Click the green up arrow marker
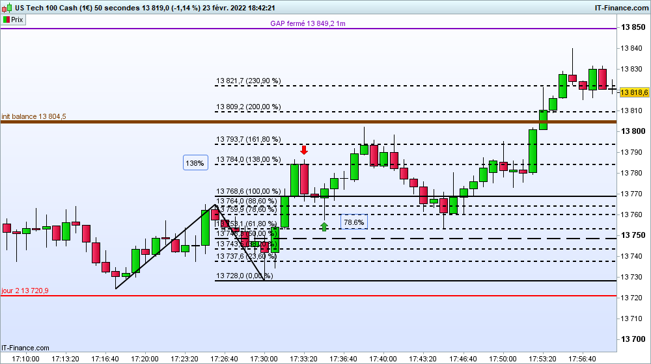651x364 pixels. [324, 226]
